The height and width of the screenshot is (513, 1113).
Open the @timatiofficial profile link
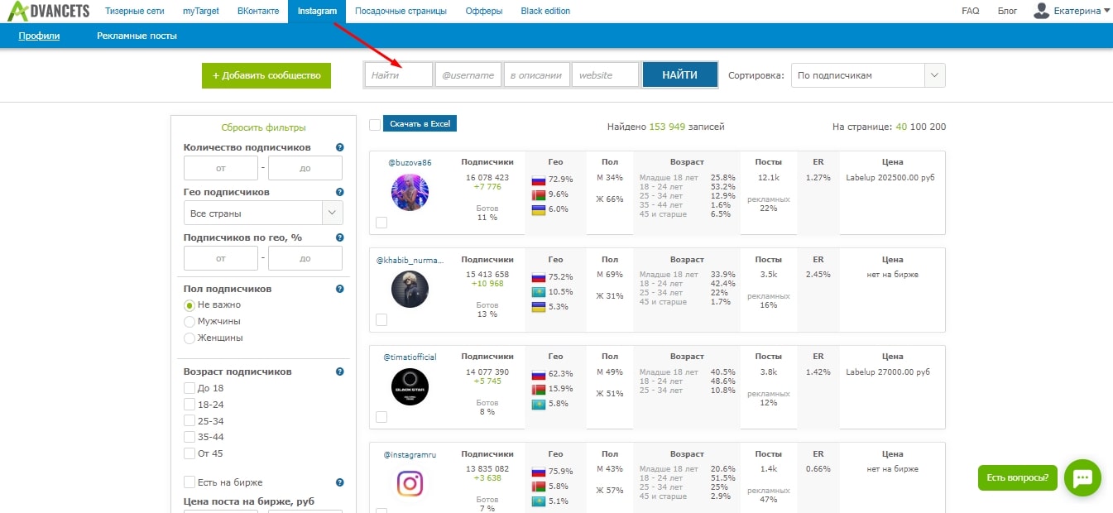click(410, 357)
